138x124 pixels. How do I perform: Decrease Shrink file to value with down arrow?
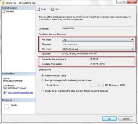(x=102, y=86)
